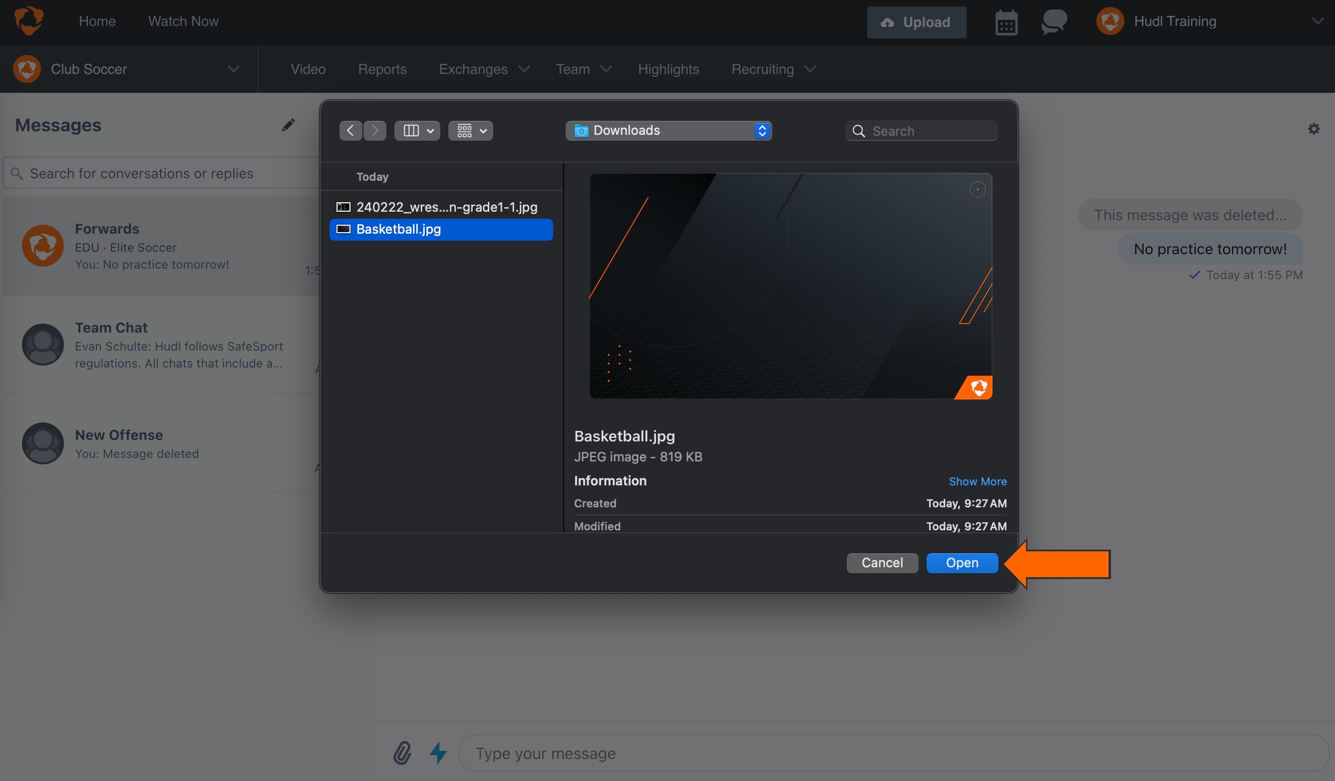Open the Downloads location popup
Image resolution: width=1335 pixels, height=781 pixels.
pos(668,130)
